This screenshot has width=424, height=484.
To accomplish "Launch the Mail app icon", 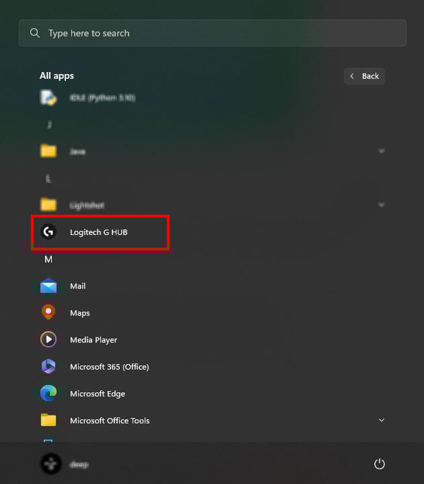I will (x=48, y=286).
